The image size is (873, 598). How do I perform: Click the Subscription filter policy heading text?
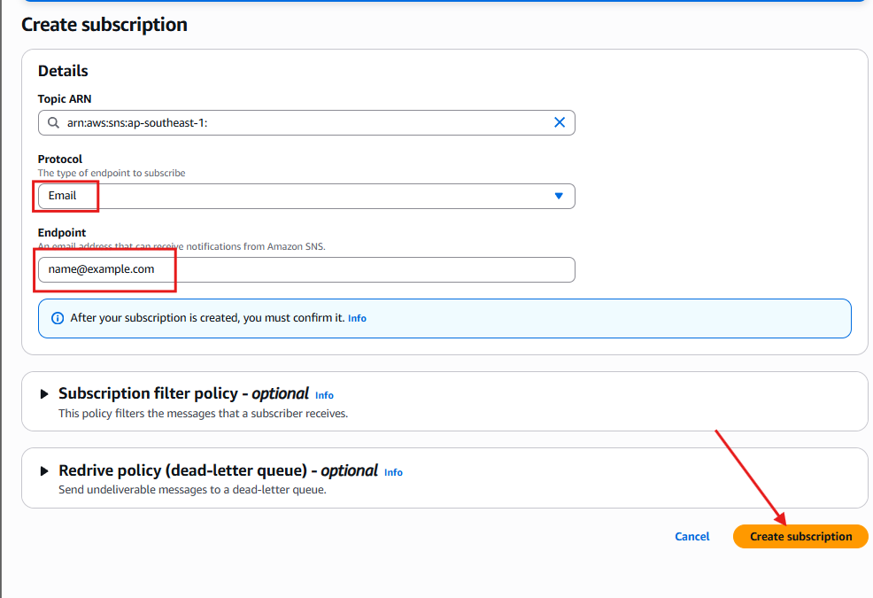[183, 393]
